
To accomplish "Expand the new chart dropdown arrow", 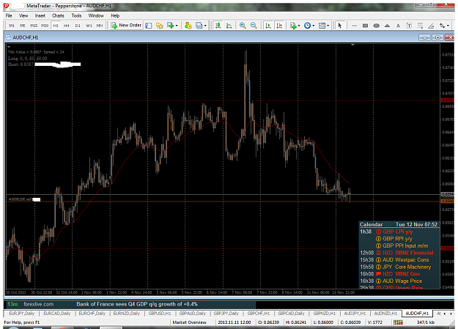I will click(x=177, y=26).
